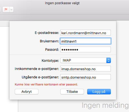129x112 pixels.
Task: Click the Brukernavn label
Action: [49, 41]
